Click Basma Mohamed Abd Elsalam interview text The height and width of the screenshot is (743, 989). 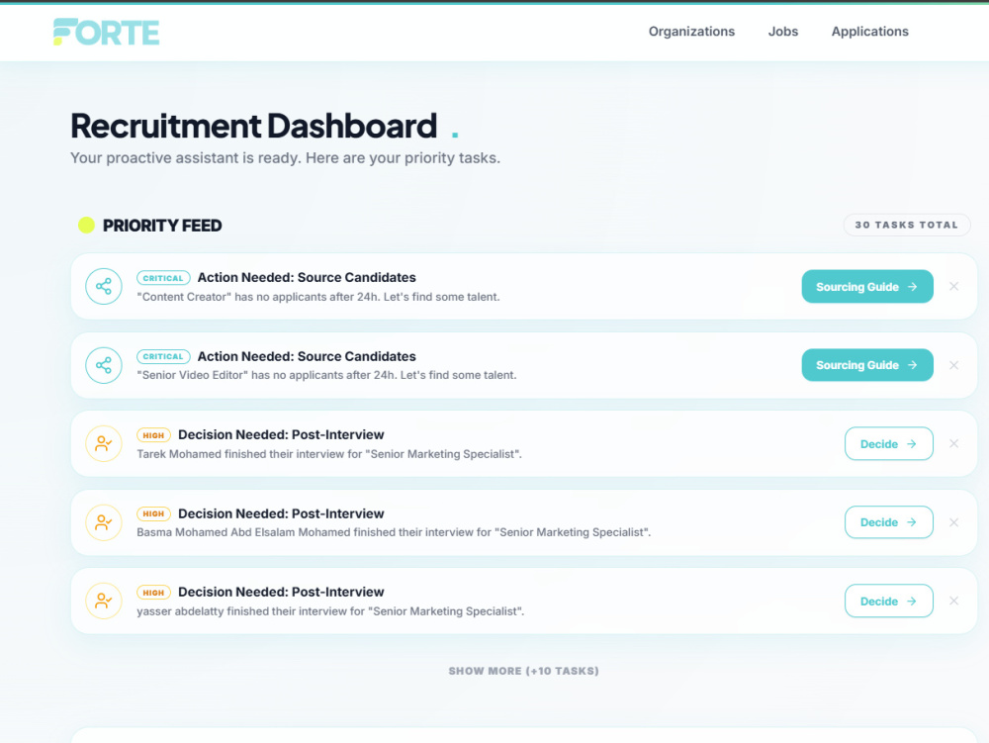point(394,532)
